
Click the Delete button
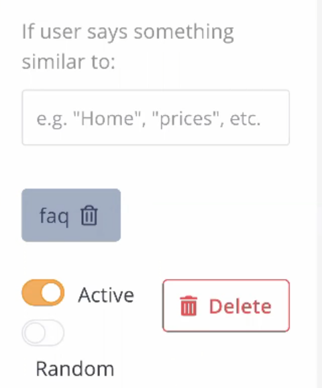click(x=226, y=305)
